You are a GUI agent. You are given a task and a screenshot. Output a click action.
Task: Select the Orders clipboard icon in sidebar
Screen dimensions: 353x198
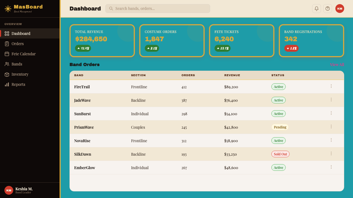7,44
